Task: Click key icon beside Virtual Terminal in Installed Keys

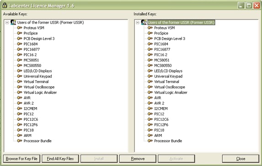Action: [150, 82]
